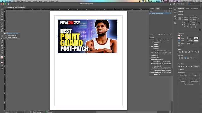
Task: Choose Polygon Frame Tool from flyout
Action: coord(12,38)
